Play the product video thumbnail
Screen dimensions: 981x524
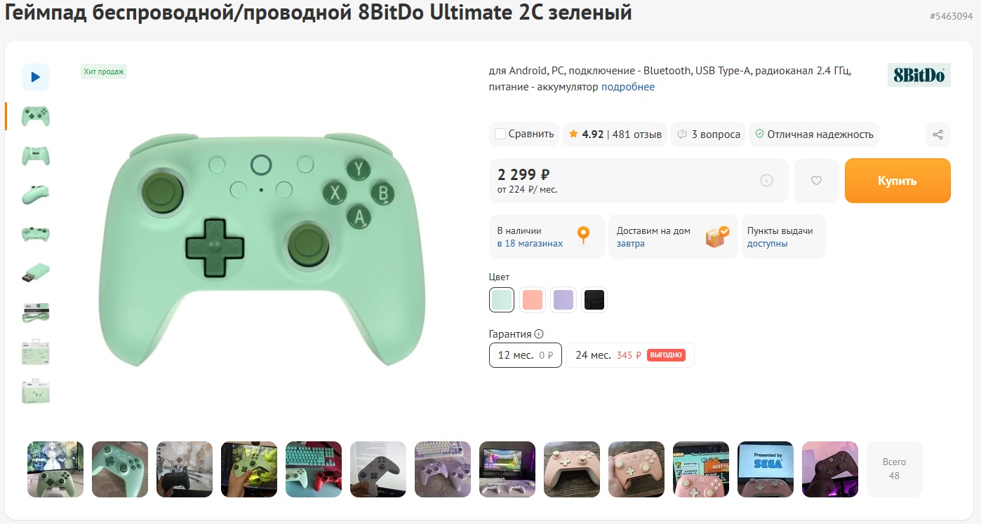click(x=36, y=77)
